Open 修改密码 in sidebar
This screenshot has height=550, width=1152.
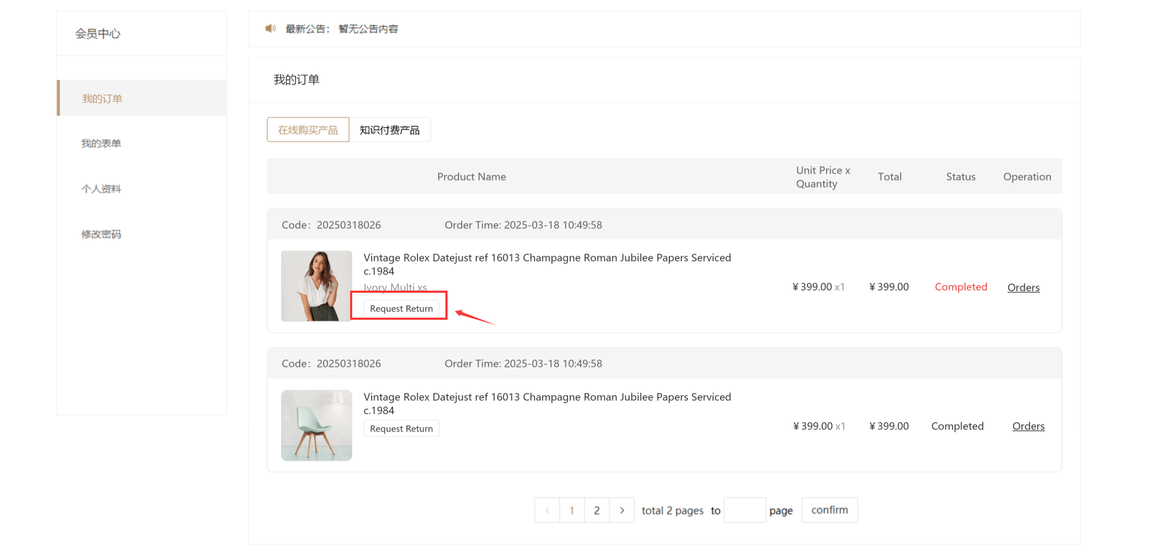(101, 234)
